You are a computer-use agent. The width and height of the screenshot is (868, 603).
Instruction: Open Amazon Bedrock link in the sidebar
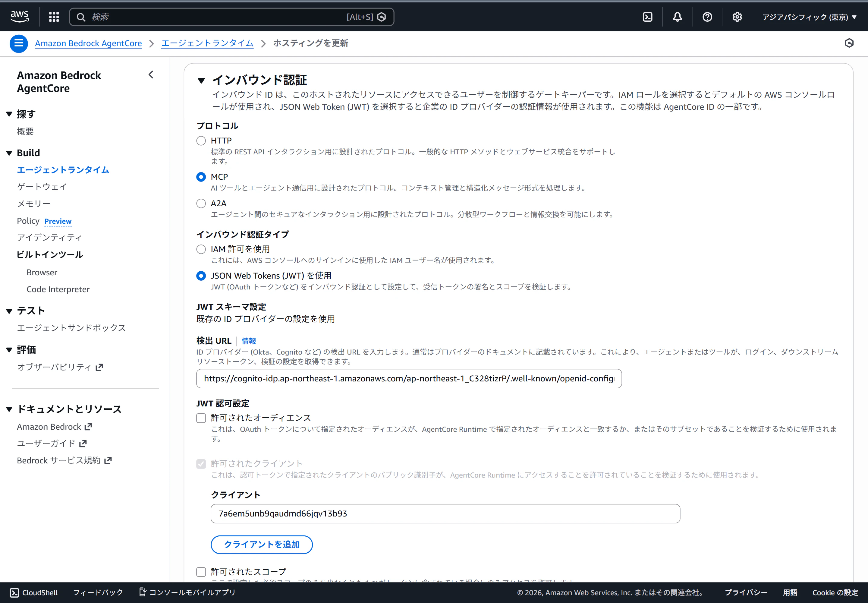pos(54,427)
